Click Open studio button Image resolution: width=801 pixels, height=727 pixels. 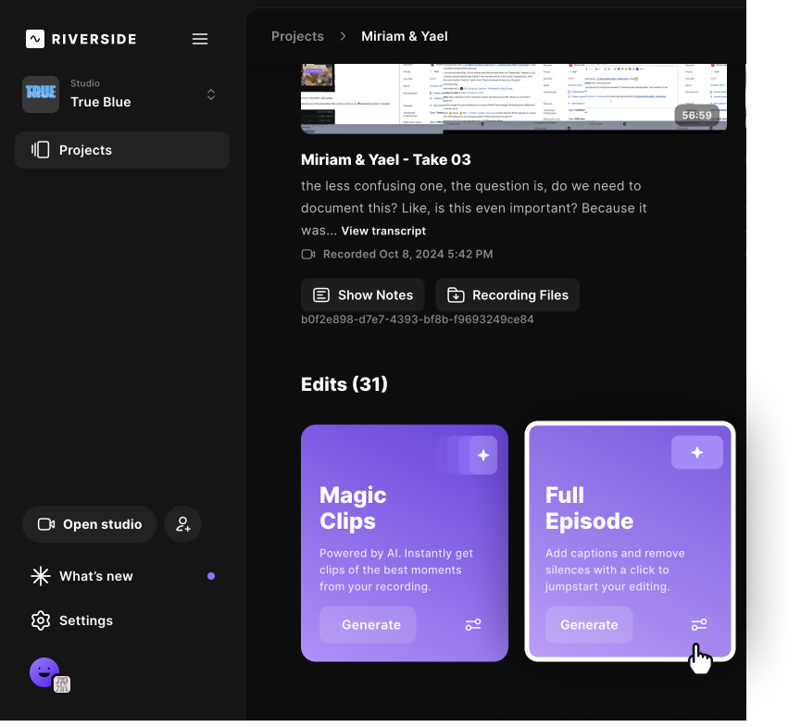click(x=90, y=525)
